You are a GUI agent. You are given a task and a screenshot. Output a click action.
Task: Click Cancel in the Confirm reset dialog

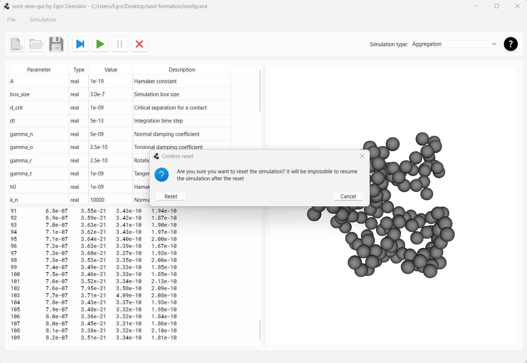coord(348,196)
